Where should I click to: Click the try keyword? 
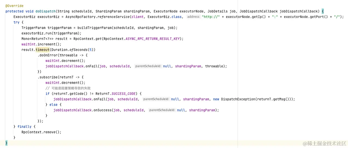17,22
